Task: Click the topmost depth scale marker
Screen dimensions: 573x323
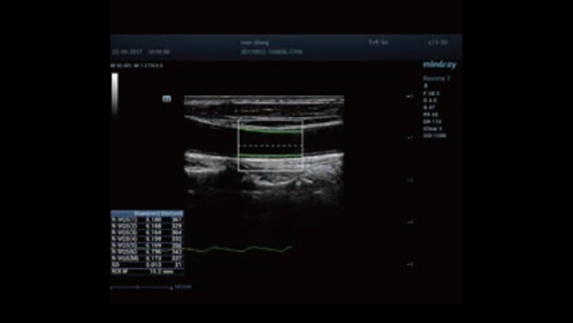Action: (x=410, y=96)
